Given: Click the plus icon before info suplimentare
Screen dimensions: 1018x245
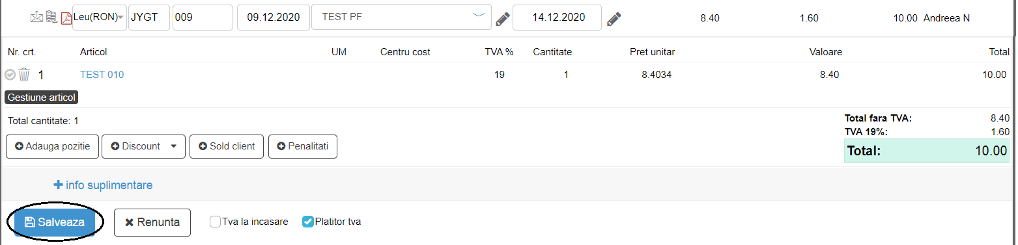Looking at the screenshot, I should 58,185.
